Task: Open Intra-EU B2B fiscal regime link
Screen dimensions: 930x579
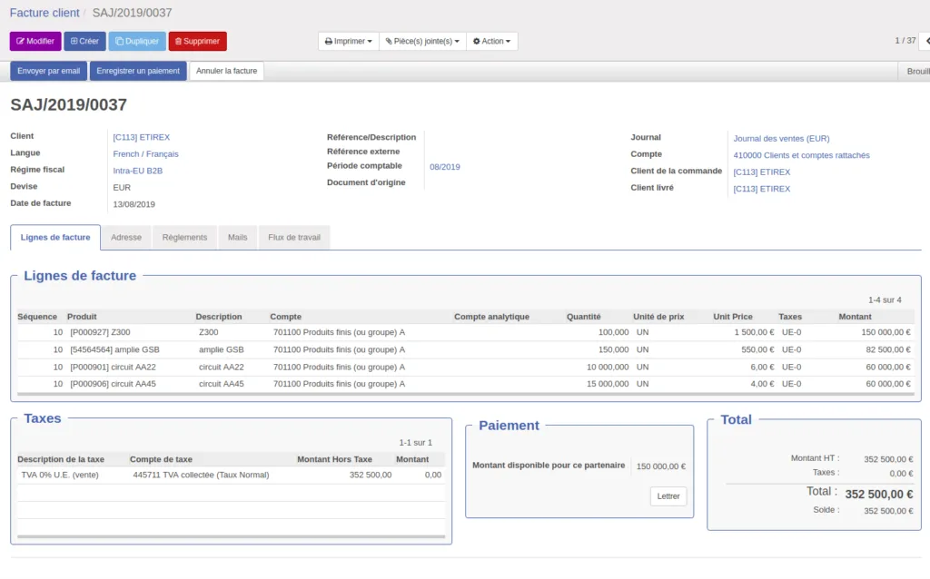Action: tap(138, 170)
